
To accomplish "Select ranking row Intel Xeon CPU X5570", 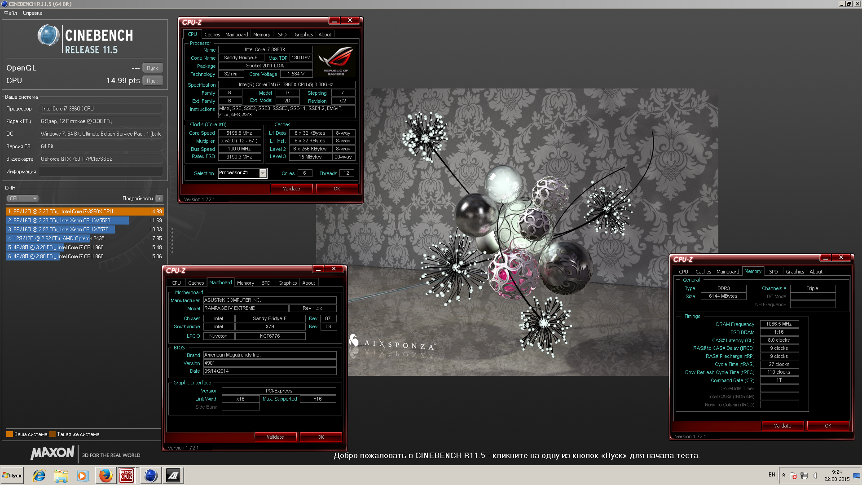I will pos(85,229).
